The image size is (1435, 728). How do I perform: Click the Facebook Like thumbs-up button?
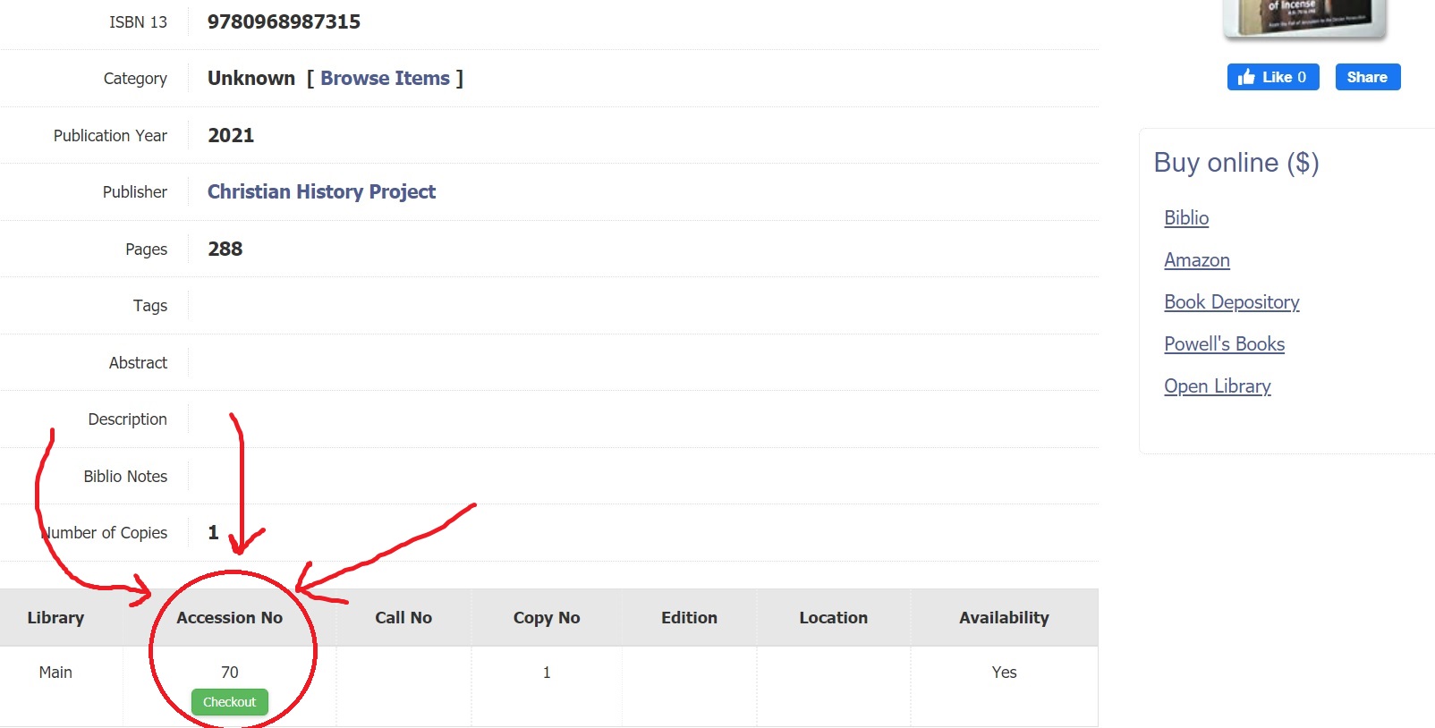pos(1271,77)
